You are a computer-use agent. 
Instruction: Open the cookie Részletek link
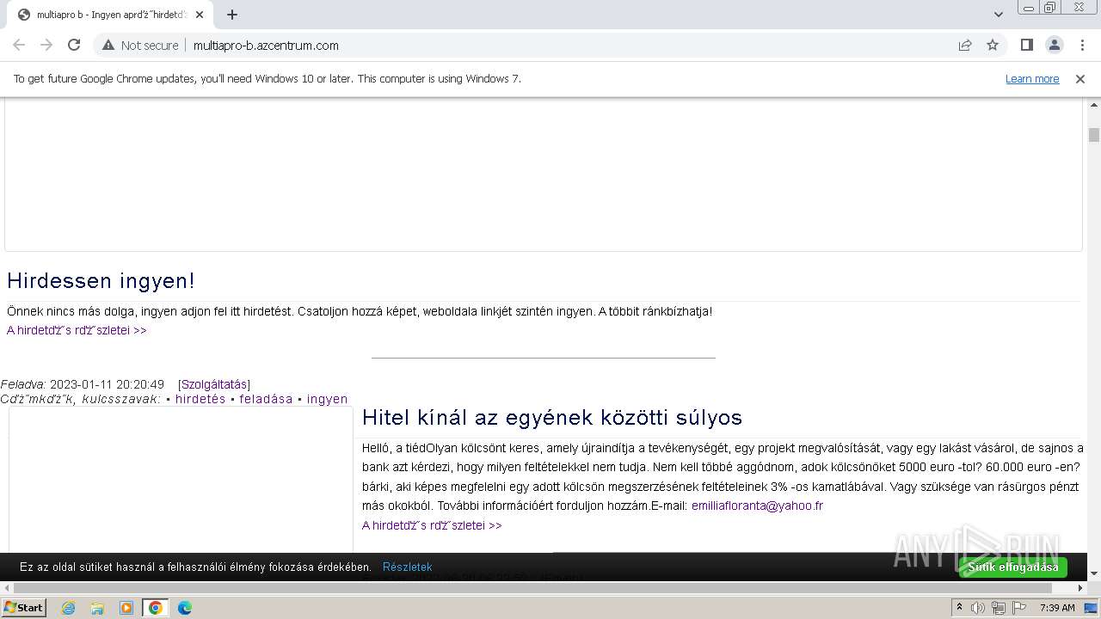tap(407, 567)
